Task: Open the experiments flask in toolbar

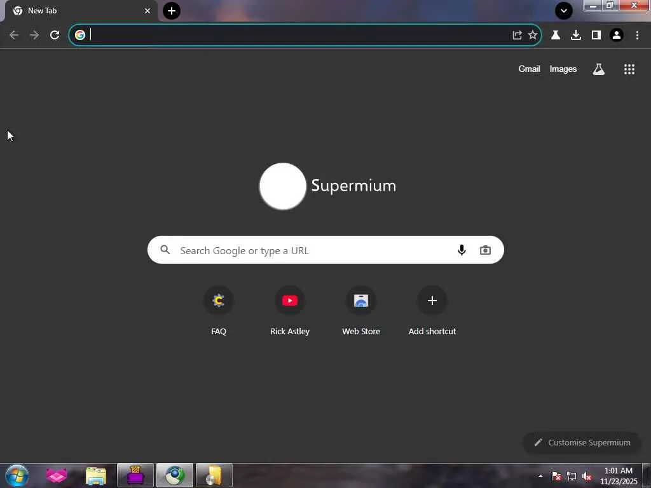Action: [x=556, y=35]
